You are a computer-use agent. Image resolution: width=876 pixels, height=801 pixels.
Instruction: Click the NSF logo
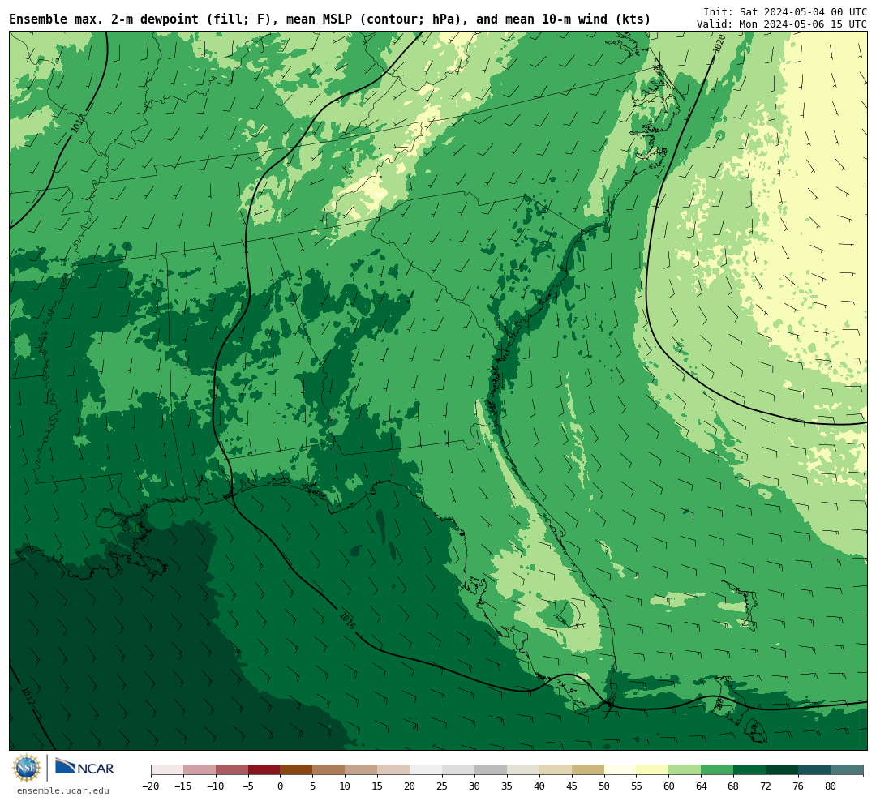(27, 768)
